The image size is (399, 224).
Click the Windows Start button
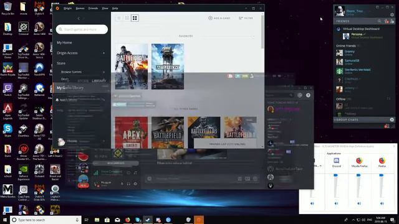pyautogui.click(x=4, y=220)
